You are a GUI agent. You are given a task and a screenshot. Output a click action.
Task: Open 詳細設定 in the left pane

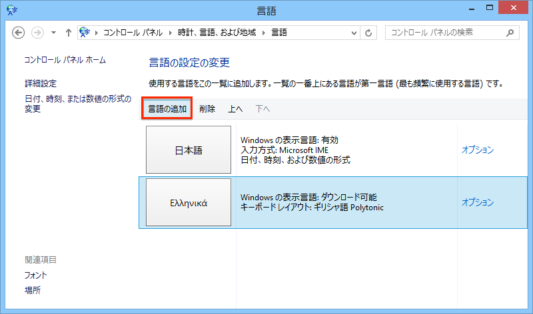tap(41, 84)
